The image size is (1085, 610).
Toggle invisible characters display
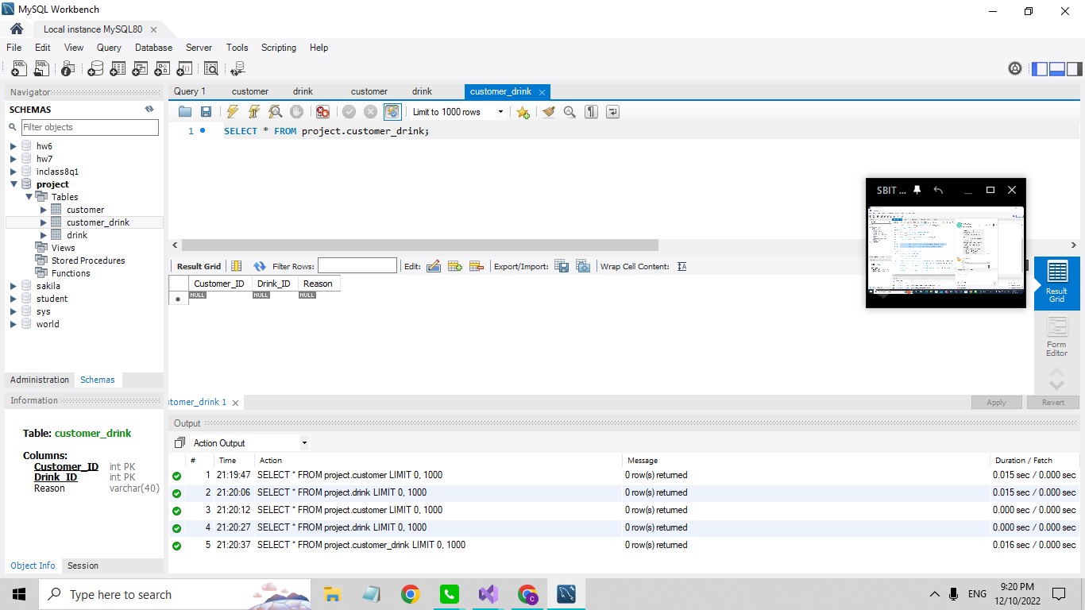pyautogui.click(x=591, y=112)
